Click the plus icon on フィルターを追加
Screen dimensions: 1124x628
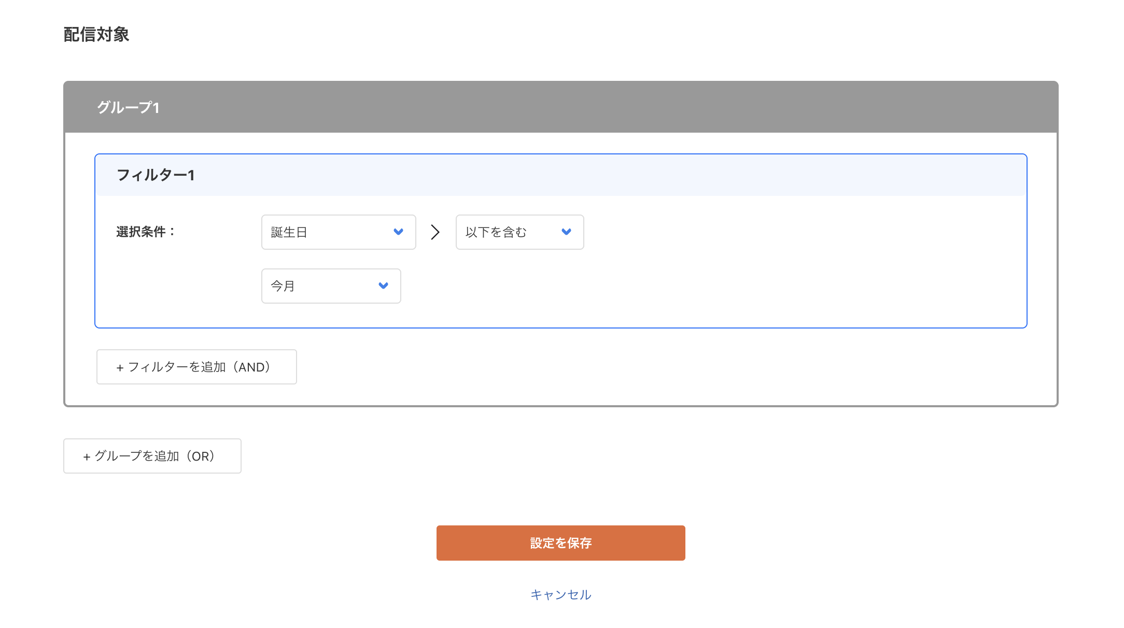click(x=121, y=367)
